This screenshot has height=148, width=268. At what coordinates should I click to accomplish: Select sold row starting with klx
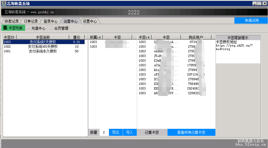click(176, 70)
